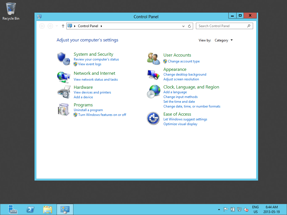Open Clock, Language, and Region heading
This screenshot has height=215, width=287.
tap(191, 87)
